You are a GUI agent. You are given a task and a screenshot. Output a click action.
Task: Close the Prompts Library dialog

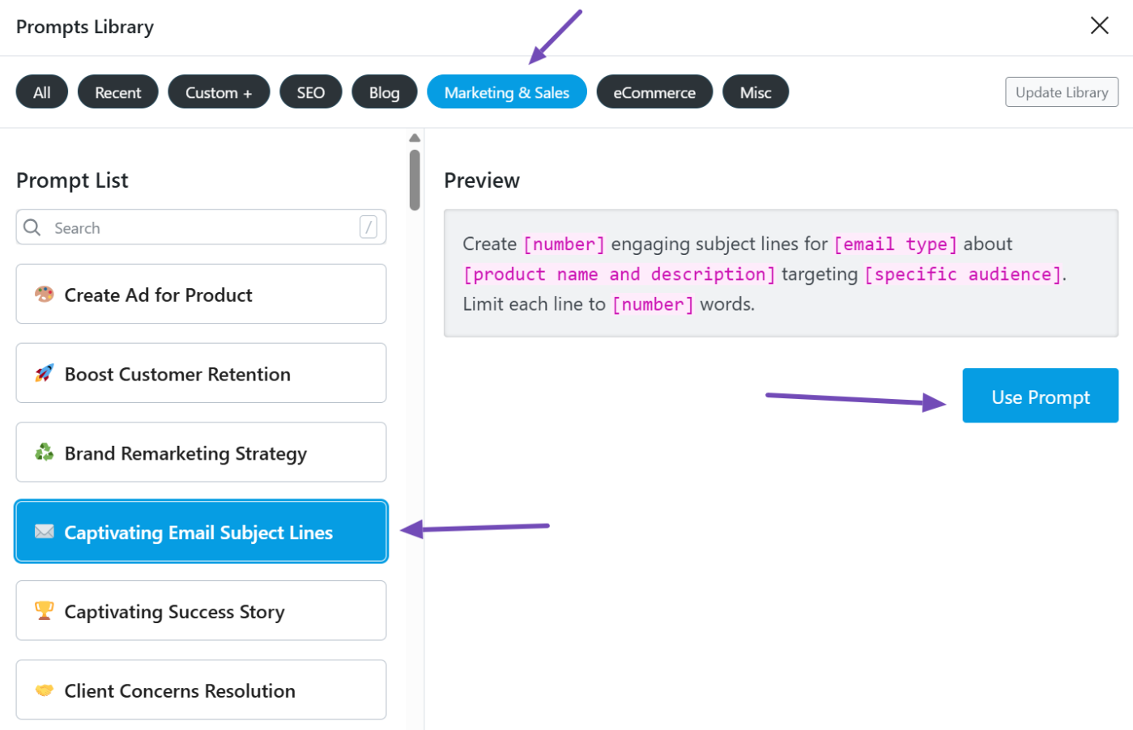[1099, 26]
